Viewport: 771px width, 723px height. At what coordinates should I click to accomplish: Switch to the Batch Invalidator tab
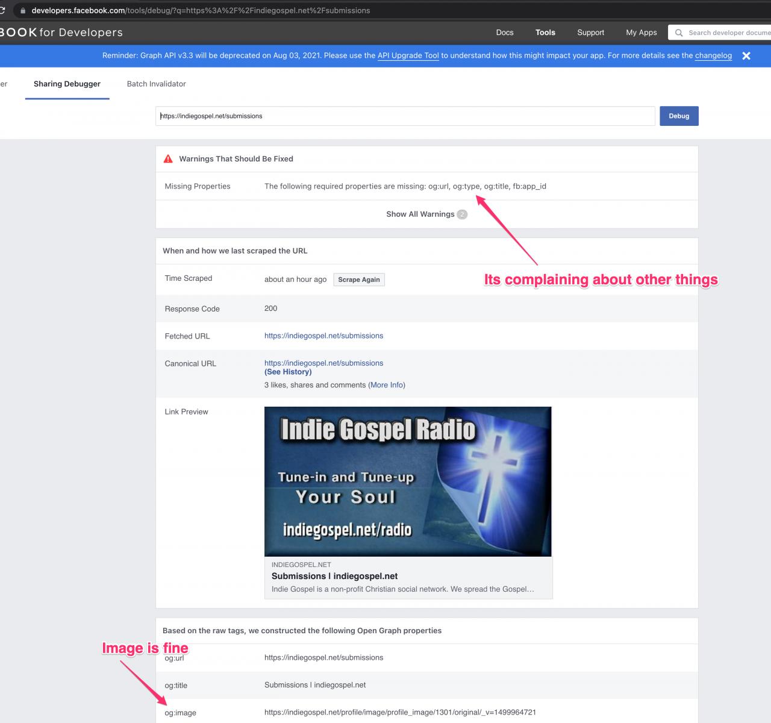pos(156,84)
